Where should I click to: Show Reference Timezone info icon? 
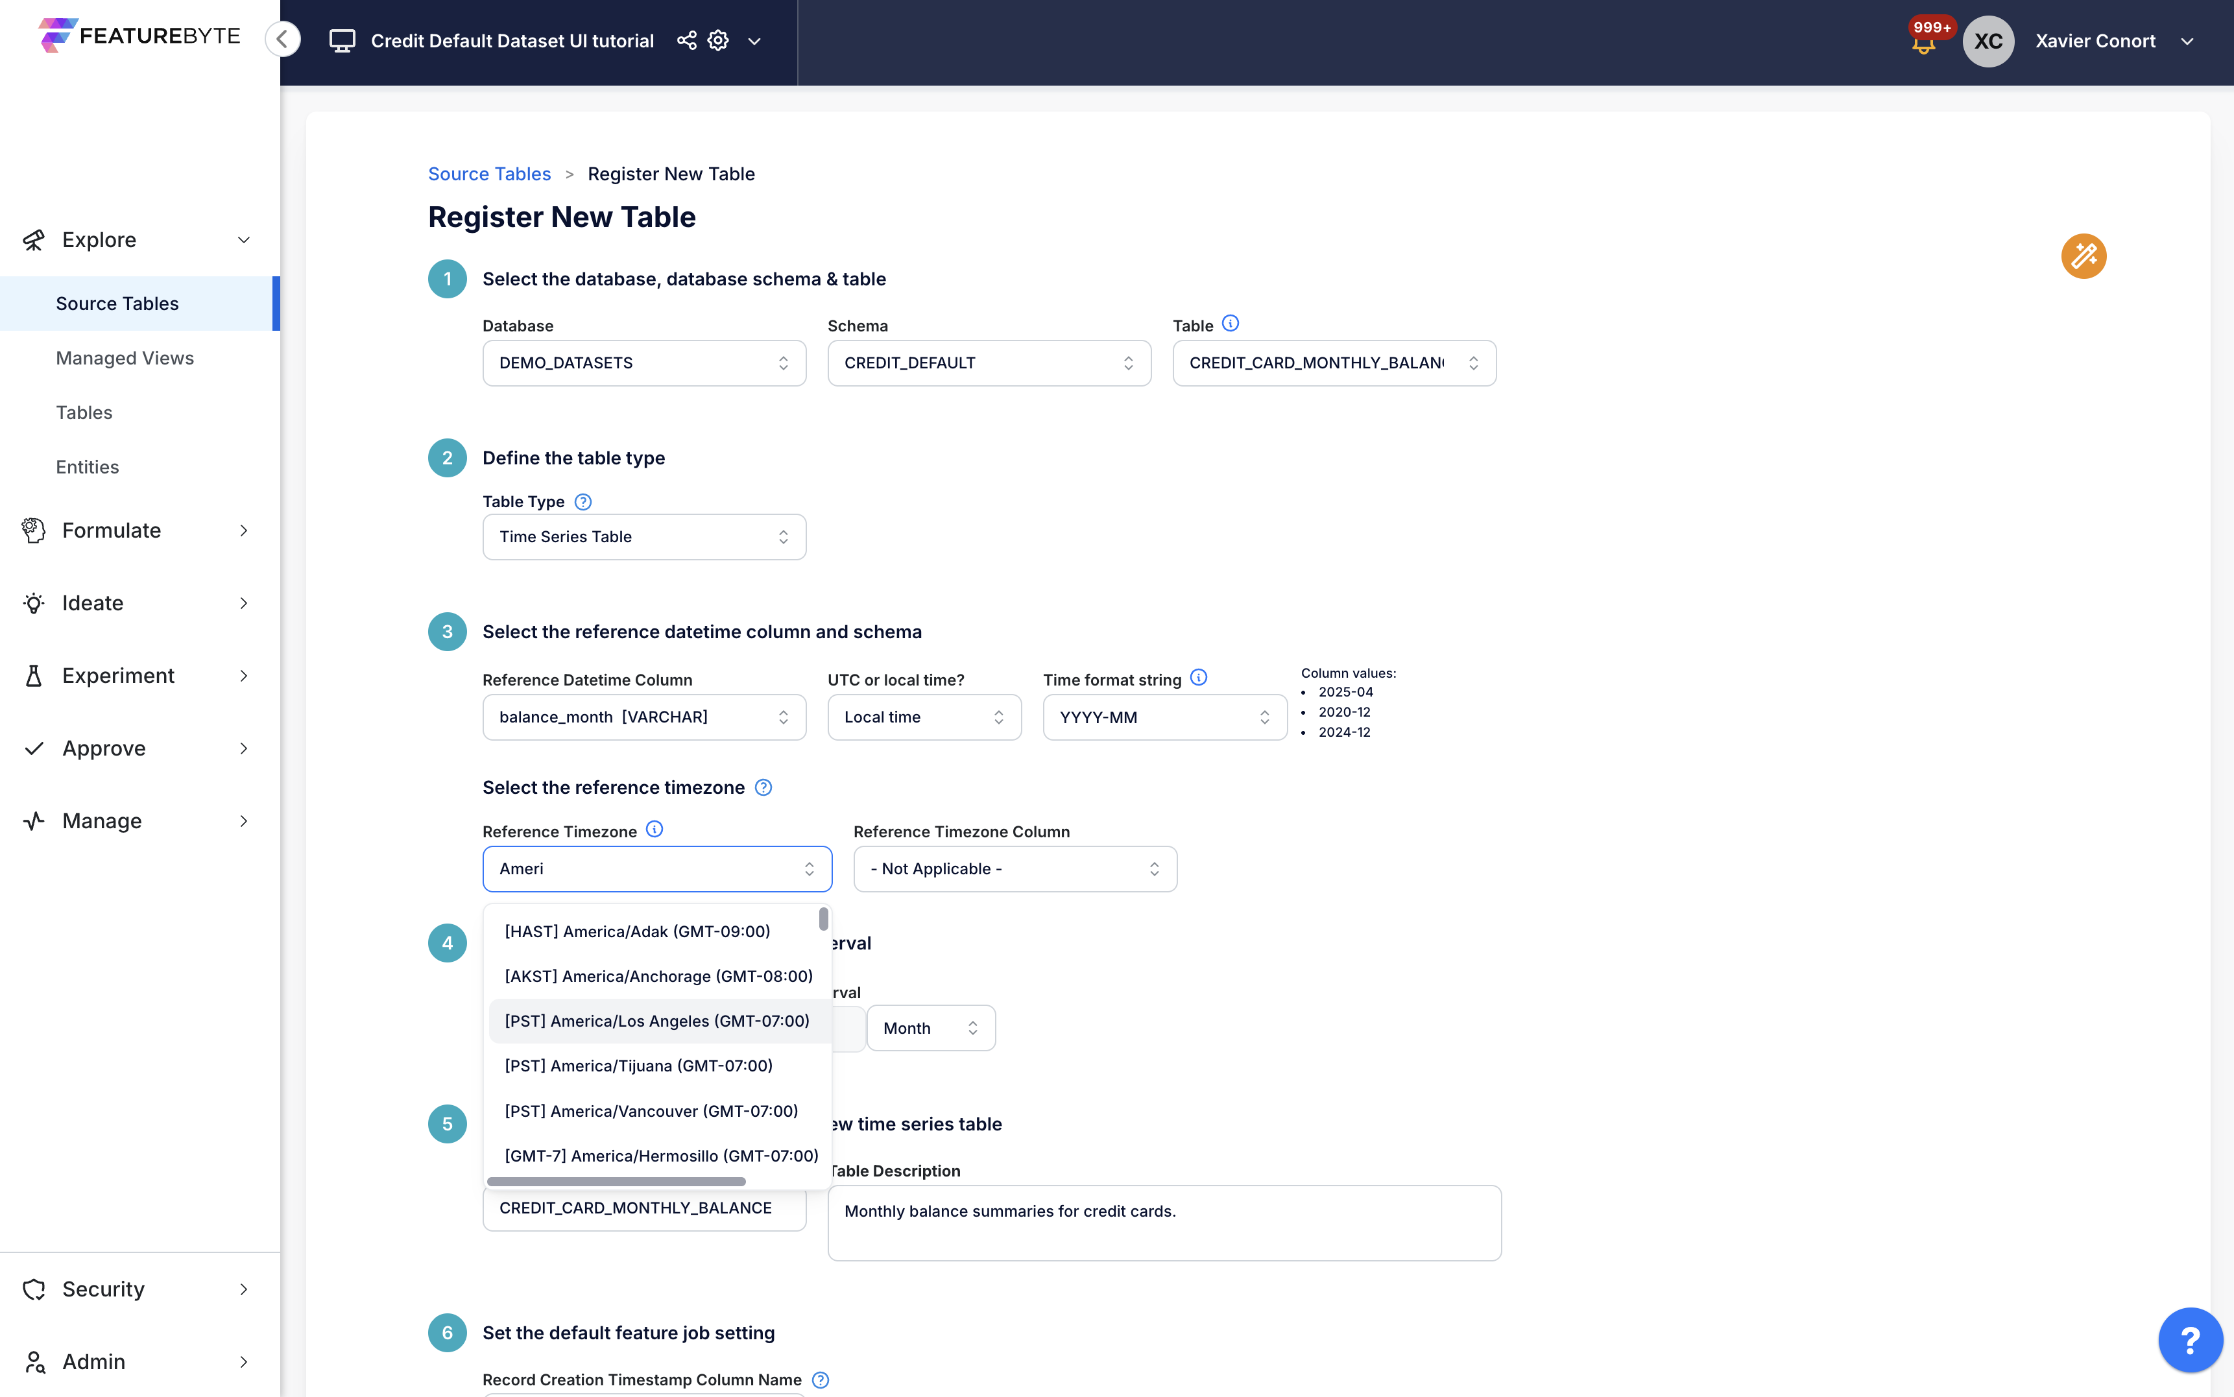[654, 830]
